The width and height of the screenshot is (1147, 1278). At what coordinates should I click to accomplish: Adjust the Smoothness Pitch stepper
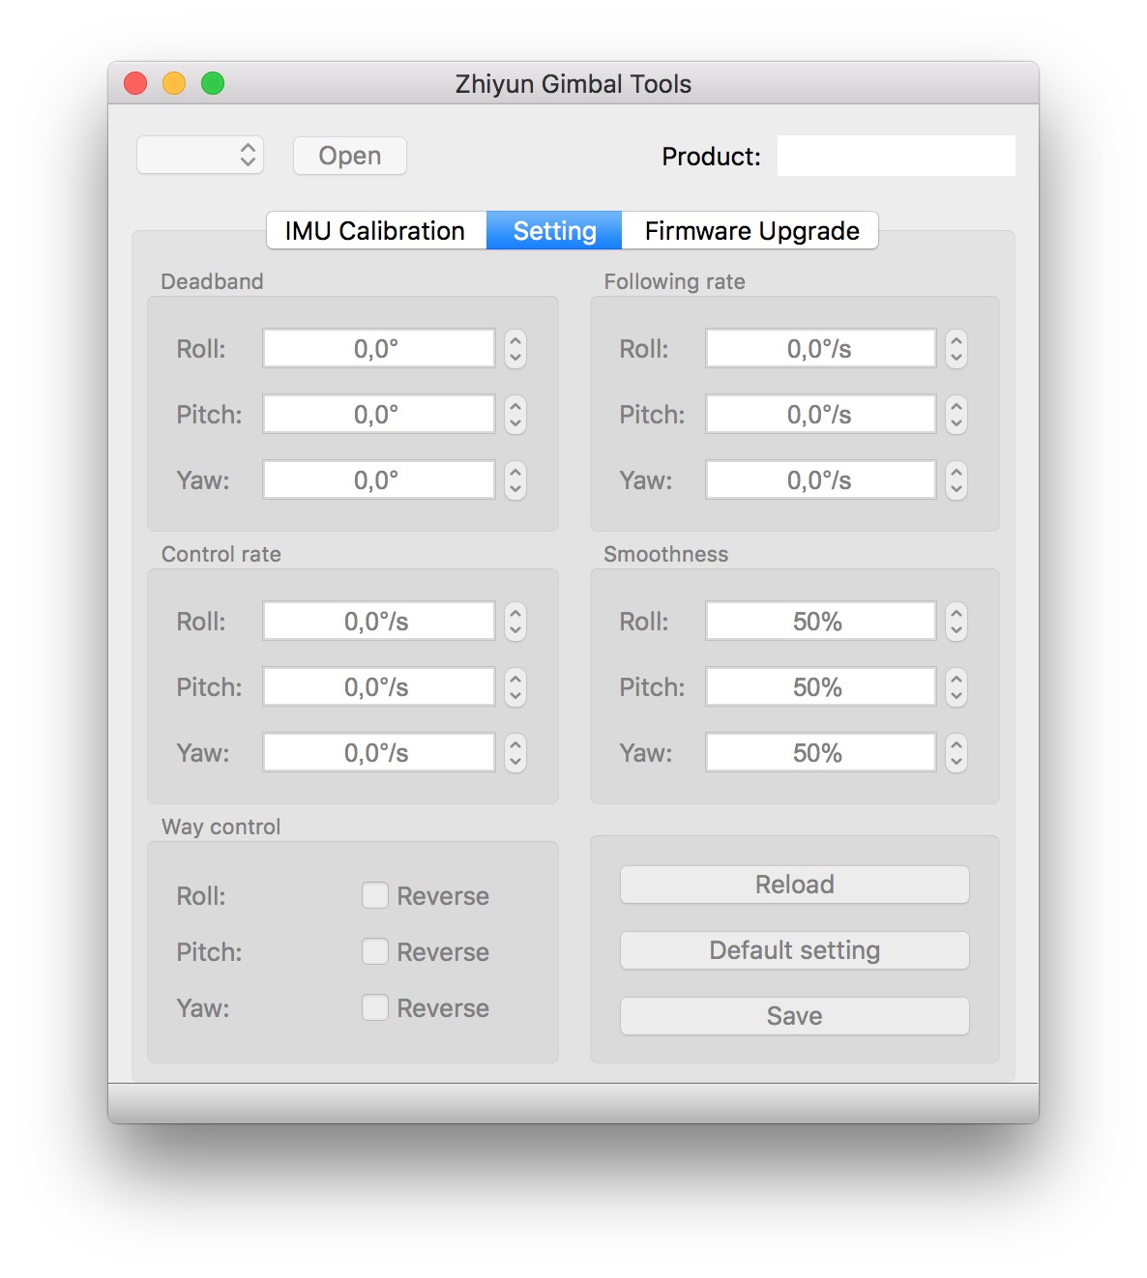[956, 687]
